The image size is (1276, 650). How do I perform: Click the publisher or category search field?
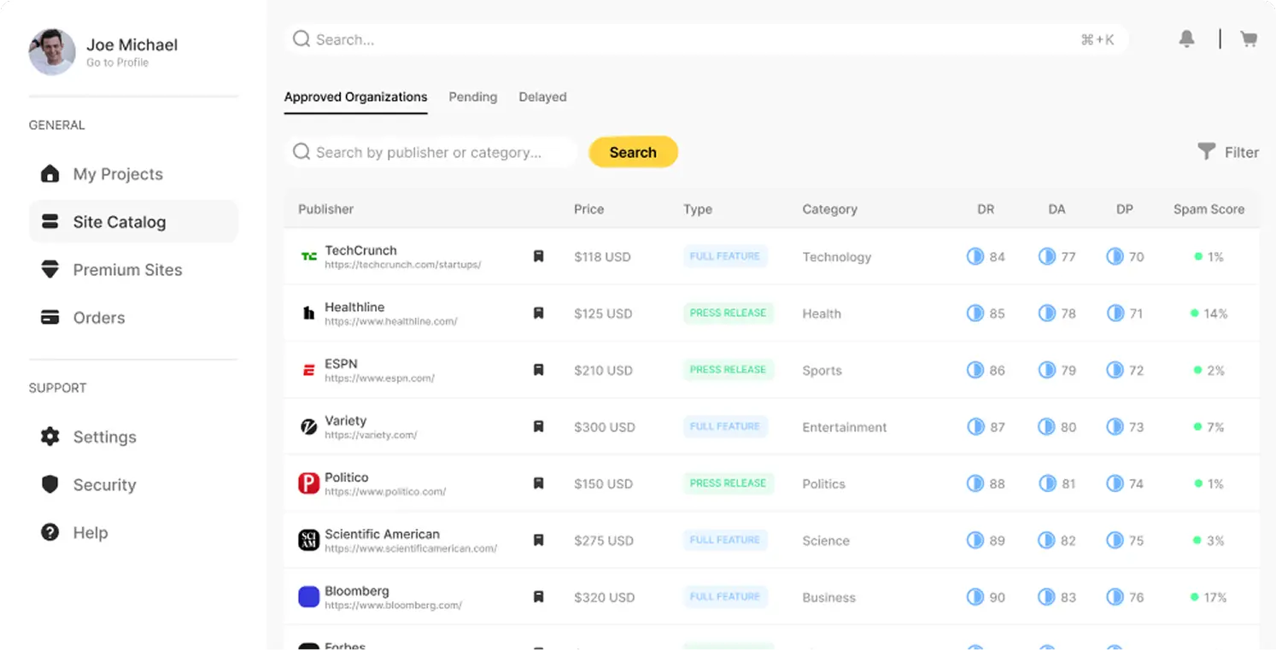430,152
